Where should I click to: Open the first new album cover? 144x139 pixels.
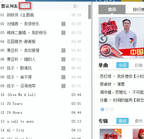[111, 134]
